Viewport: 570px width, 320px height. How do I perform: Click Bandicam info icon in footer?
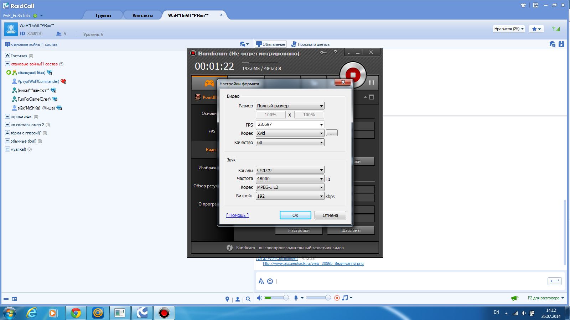click(229, 248)
